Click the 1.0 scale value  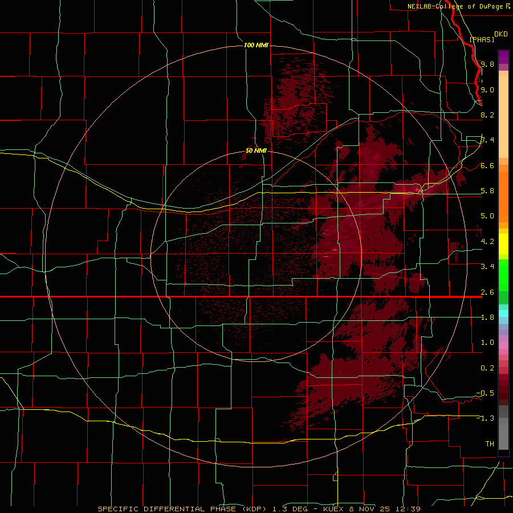(487, 343)
